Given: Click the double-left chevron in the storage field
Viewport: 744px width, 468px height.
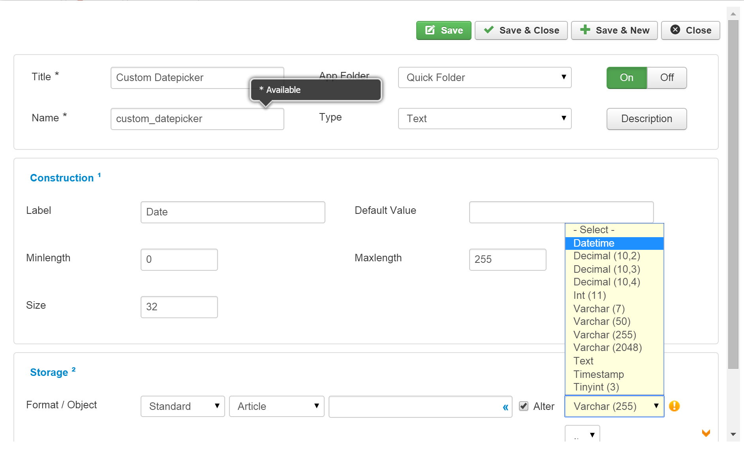Looking at the screenshot, I should pyautogui.click(x=505, y=406).
